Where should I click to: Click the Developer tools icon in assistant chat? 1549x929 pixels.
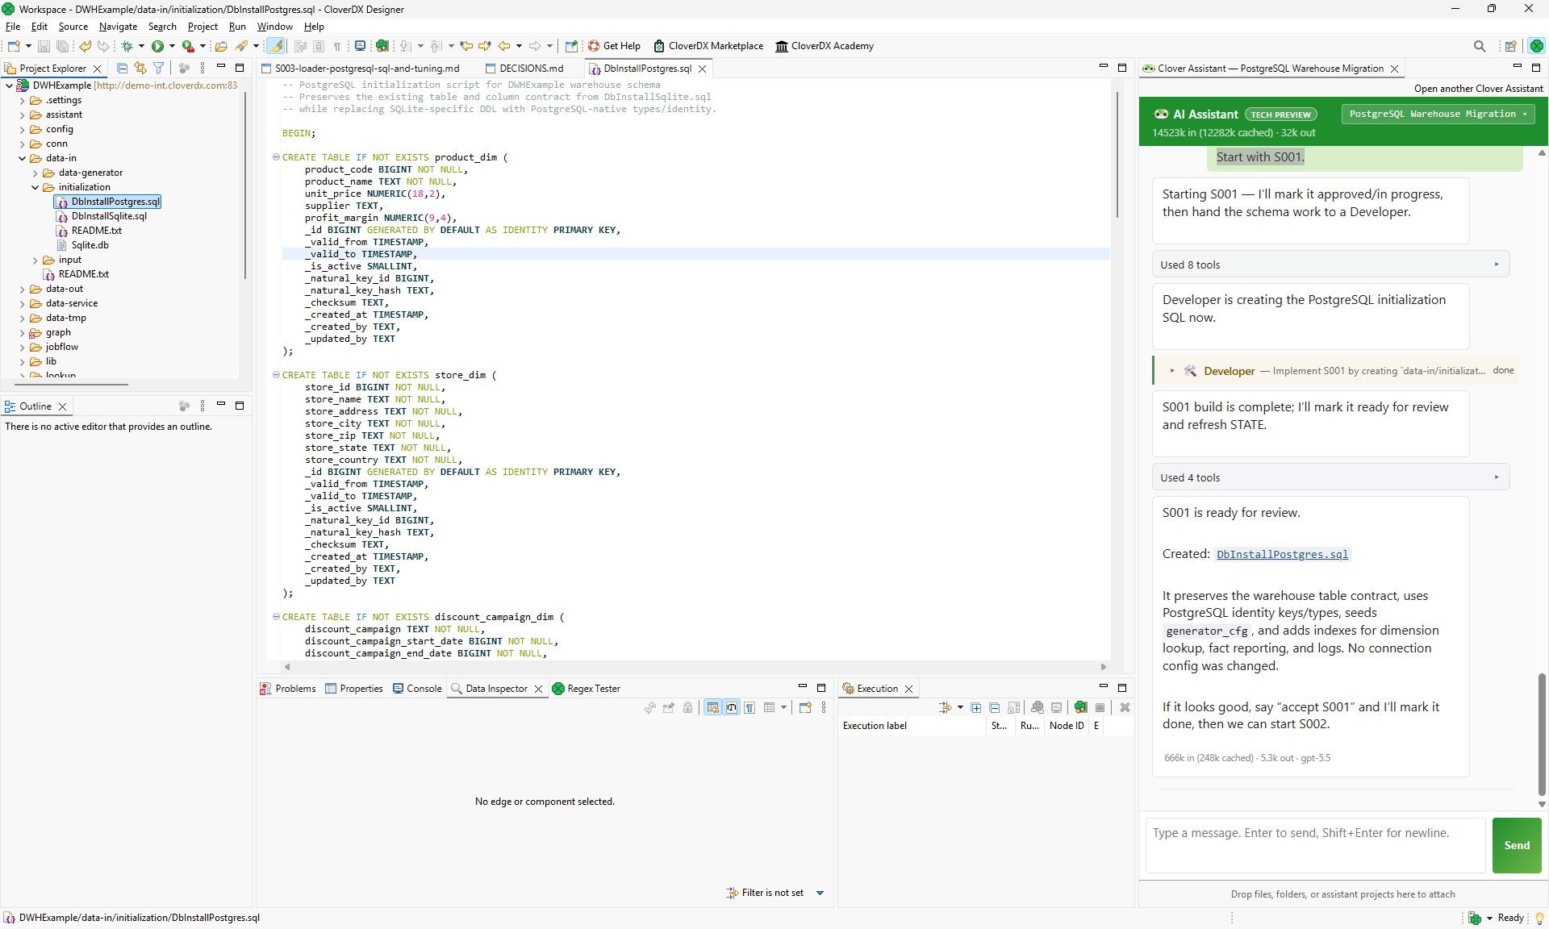[1190, 371]
